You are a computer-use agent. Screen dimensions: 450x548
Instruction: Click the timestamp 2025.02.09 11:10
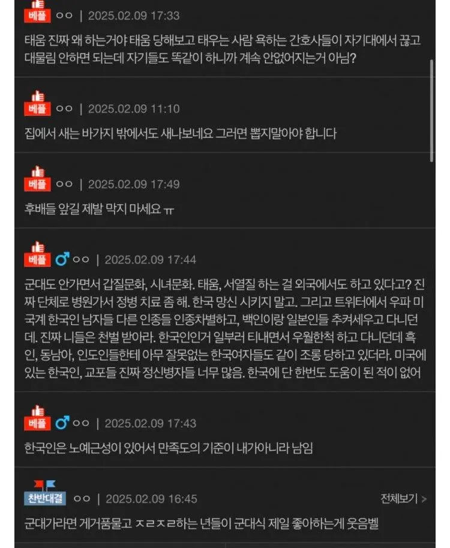click(x=134, y=109)
